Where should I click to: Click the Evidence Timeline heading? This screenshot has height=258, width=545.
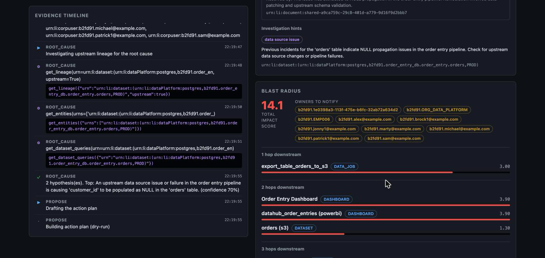tap(62, 15)
